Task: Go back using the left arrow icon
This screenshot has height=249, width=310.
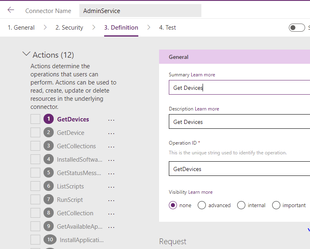Action: (11, 10)
